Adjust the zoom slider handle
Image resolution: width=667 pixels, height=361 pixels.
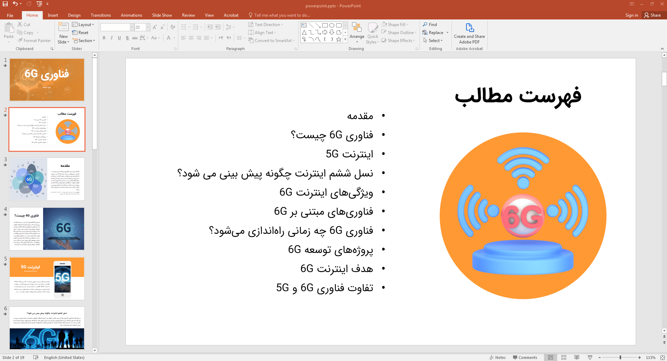[x=620, y=357]
